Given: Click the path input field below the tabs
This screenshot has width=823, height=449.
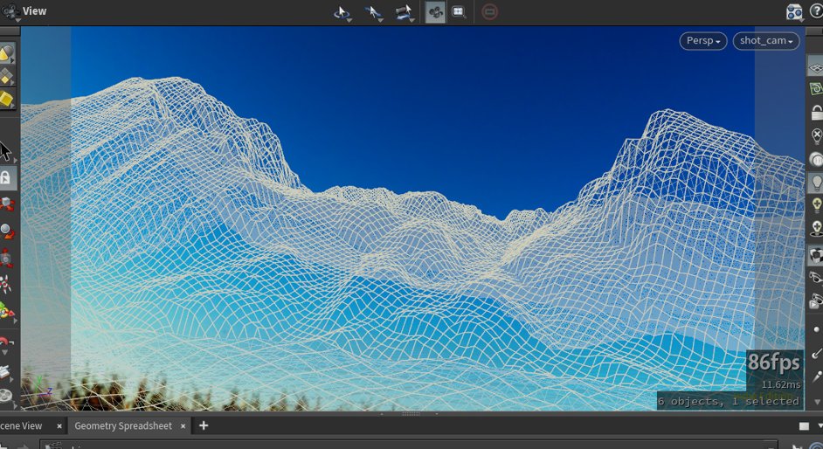Looking at the screenshot, I should pyautogui.click(x=408, y=446).
